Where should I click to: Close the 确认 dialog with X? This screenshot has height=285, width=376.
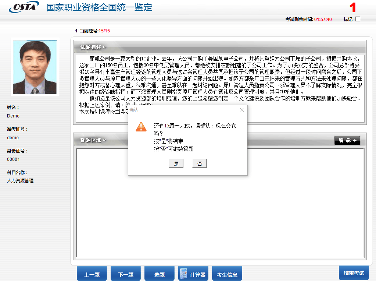click(x=241, y=110)
